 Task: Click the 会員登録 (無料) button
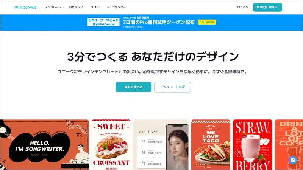click(x=267, y=7)
